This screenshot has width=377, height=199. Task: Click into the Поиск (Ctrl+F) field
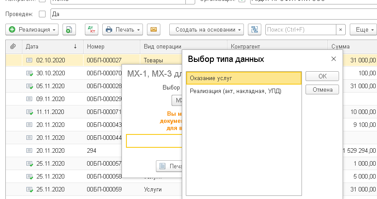coord(300,30)
